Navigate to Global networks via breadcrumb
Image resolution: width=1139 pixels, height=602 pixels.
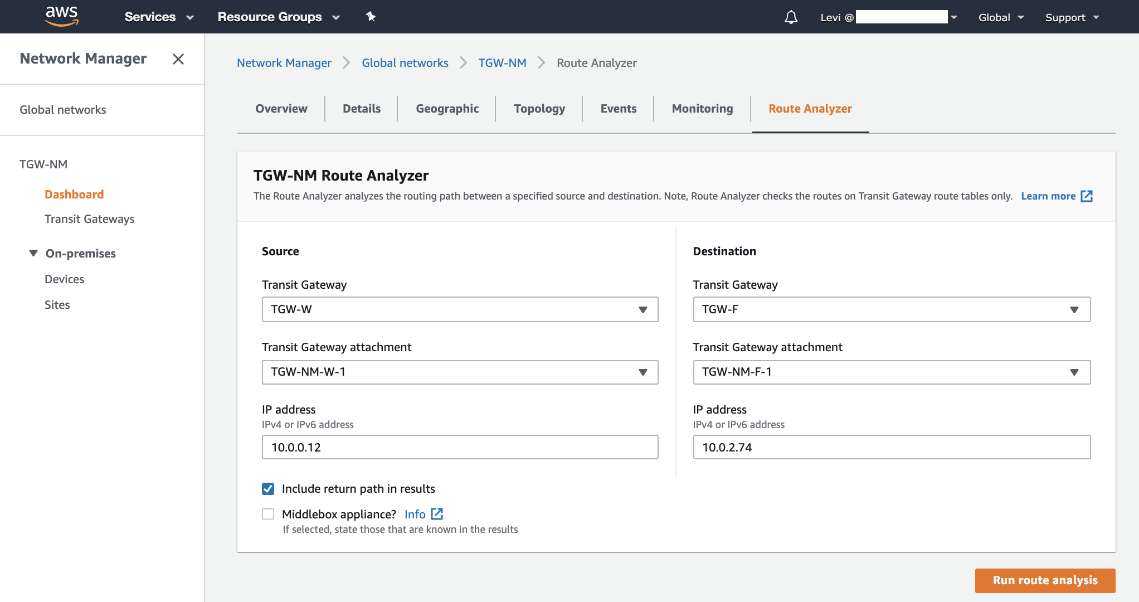point(405,62)
